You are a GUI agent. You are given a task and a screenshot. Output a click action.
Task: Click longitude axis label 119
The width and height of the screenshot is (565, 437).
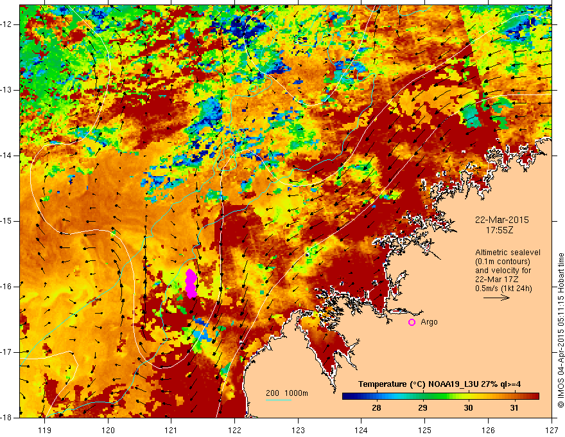(45, 430)
